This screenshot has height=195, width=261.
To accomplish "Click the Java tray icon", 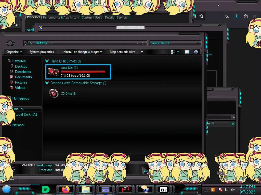I will (x=213, y=189).
